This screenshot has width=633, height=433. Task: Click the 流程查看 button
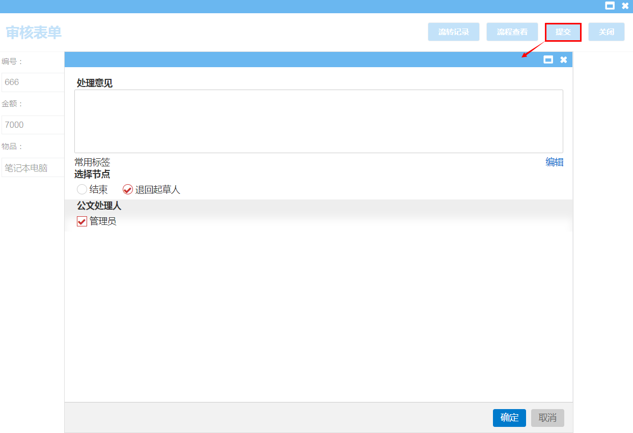pyautogui.click(x=512, y=32)
